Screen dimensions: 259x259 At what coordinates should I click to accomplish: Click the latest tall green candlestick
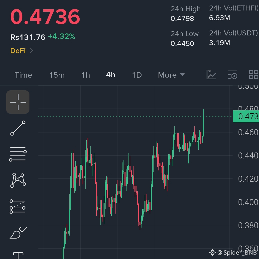pyautogui.click(x=203, y=123)
